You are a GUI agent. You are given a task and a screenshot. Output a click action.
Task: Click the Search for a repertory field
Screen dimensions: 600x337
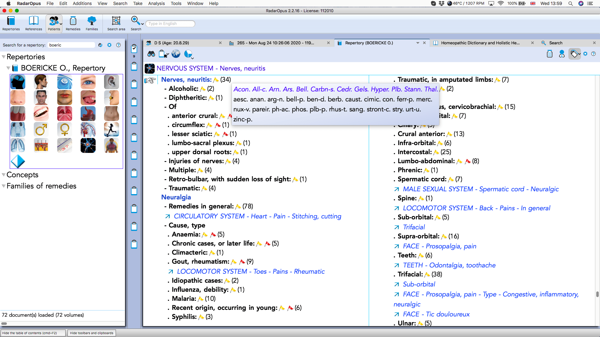(x=71, y=45)
